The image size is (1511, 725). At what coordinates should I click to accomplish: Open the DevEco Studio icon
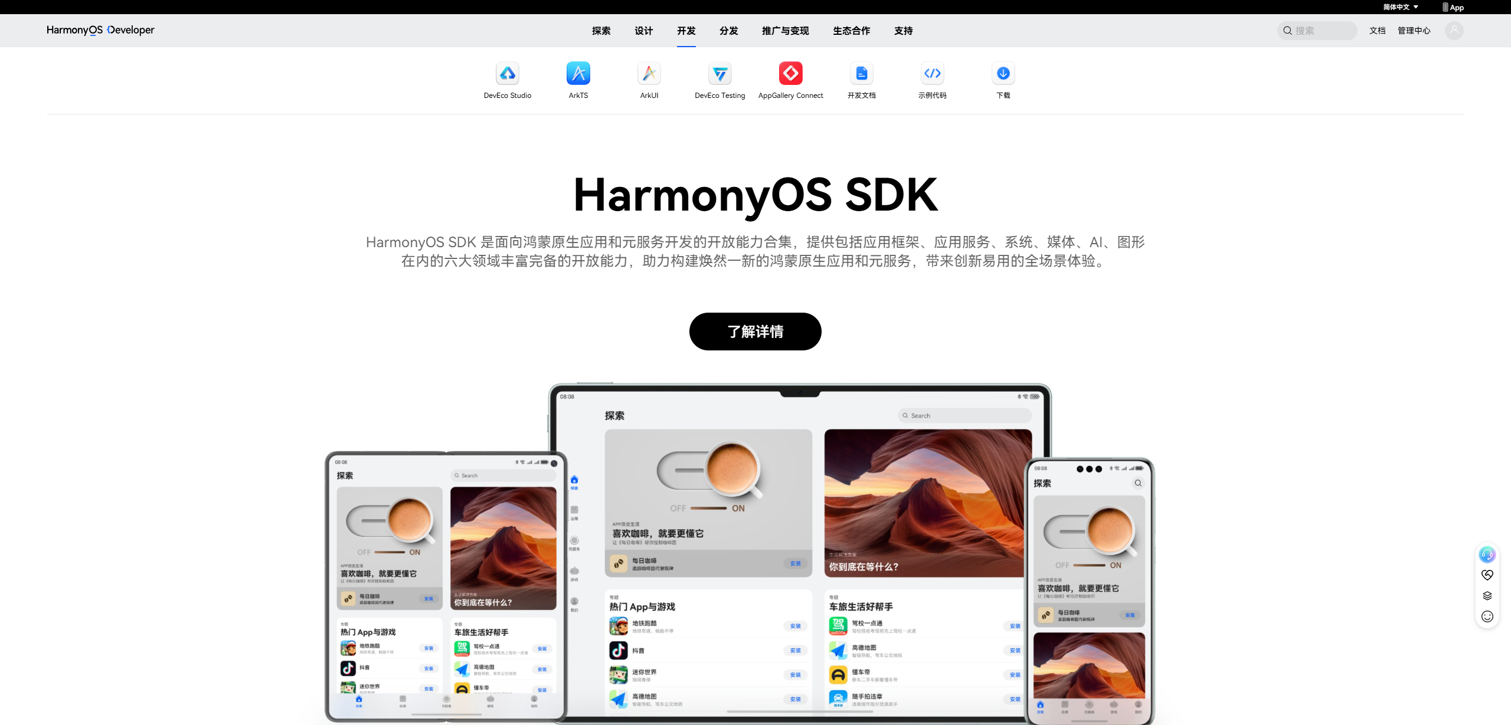[507, 74]
